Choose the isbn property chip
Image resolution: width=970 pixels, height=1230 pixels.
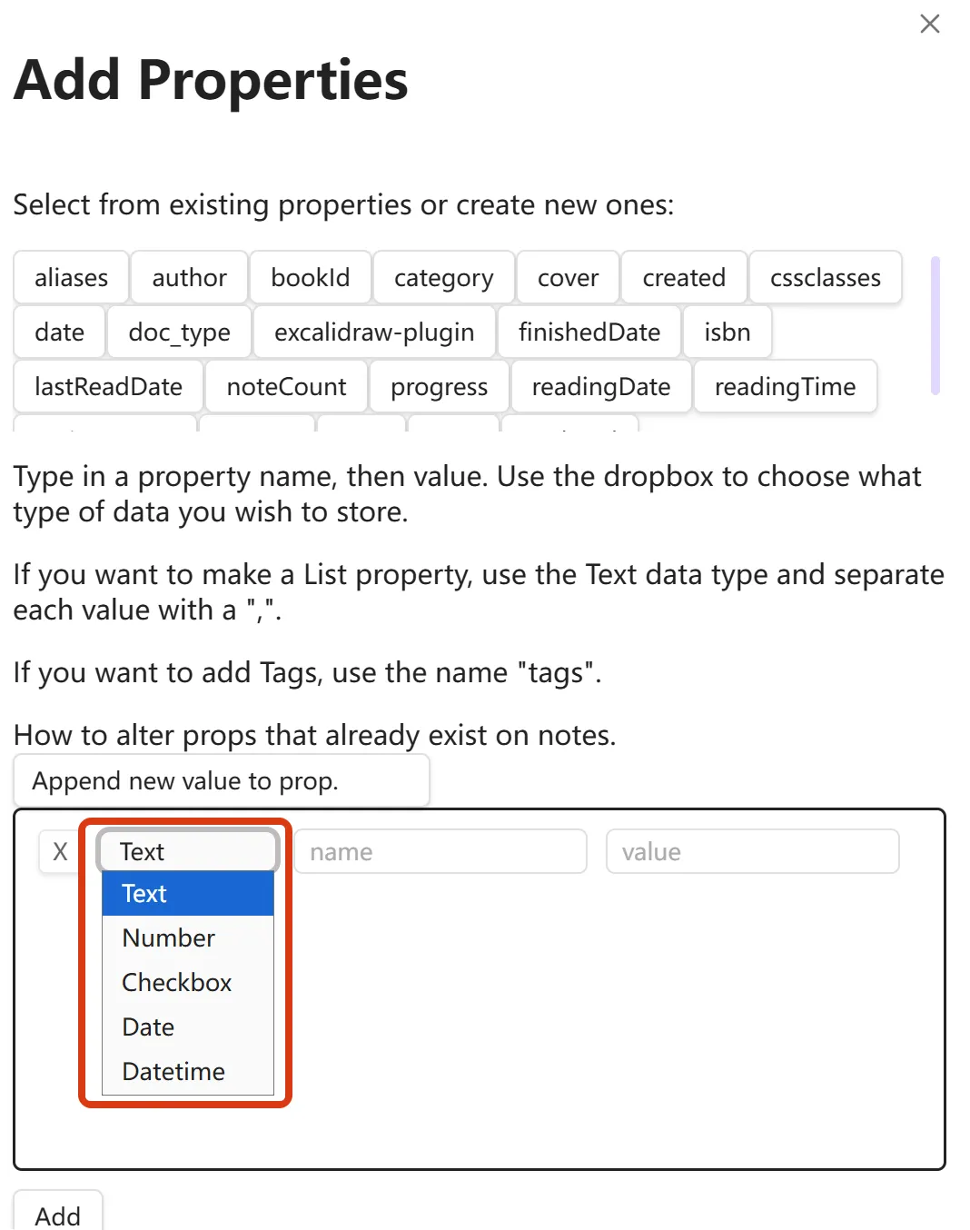coord(727,332)
